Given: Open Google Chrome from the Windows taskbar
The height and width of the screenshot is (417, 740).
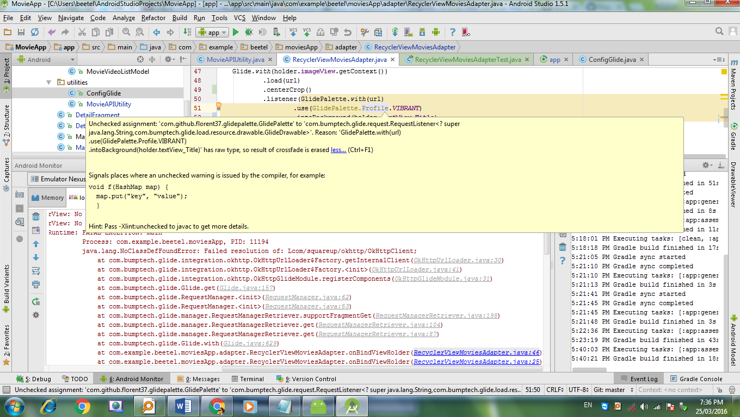Looking at the screenshot, I should (x=82, y=406).
